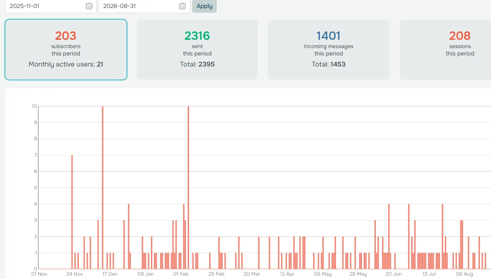Screen dimensions: 491x279
Task: Click 'Total: 1453' under incoming messages
Action: (x=329, y=64)
